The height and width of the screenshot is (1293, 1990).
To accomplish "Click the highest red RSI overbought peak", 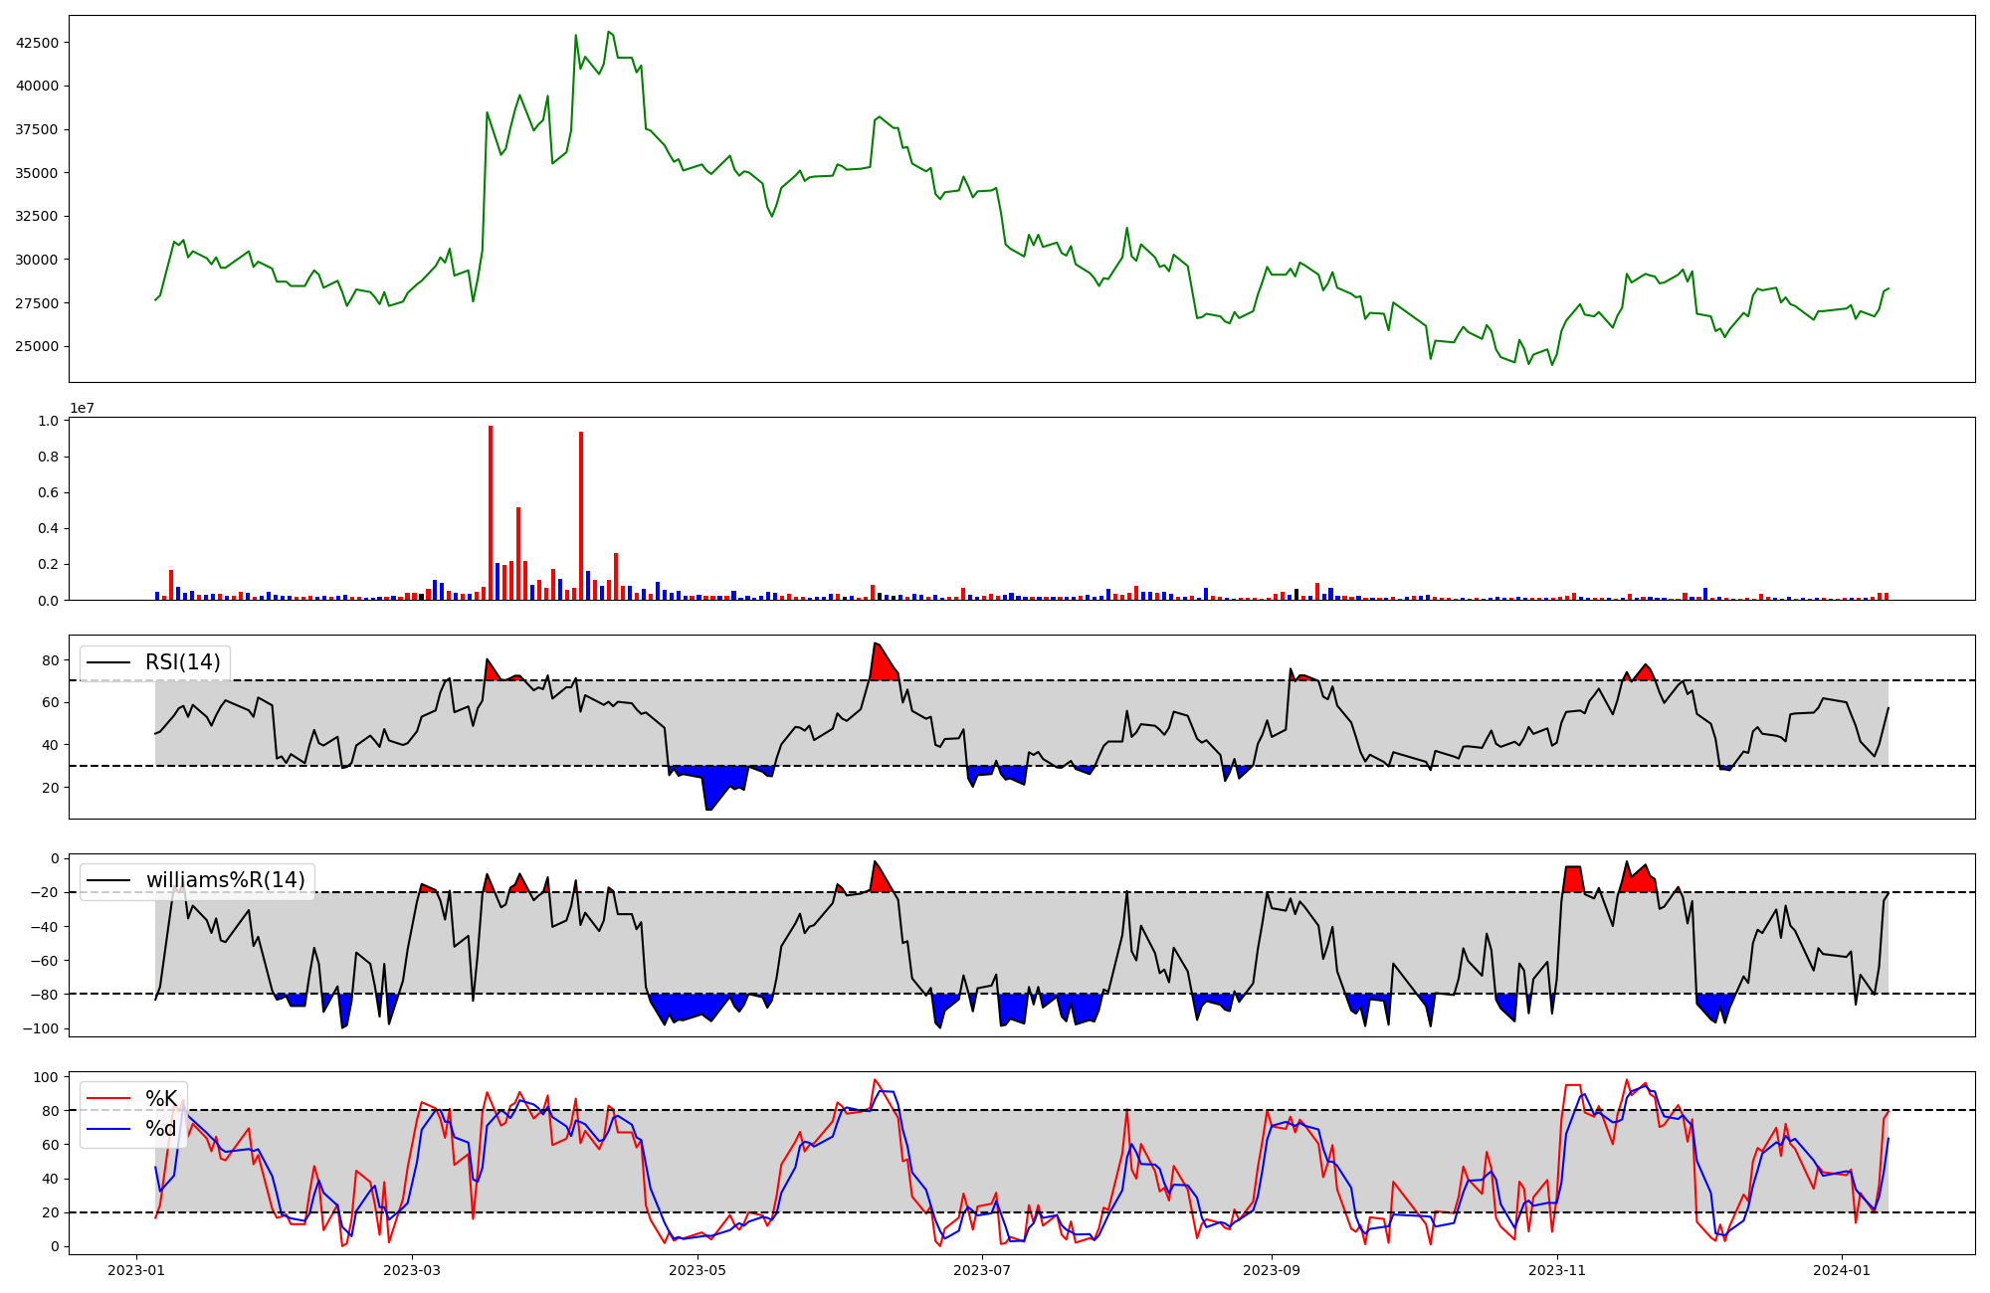I will click(875, 645).
